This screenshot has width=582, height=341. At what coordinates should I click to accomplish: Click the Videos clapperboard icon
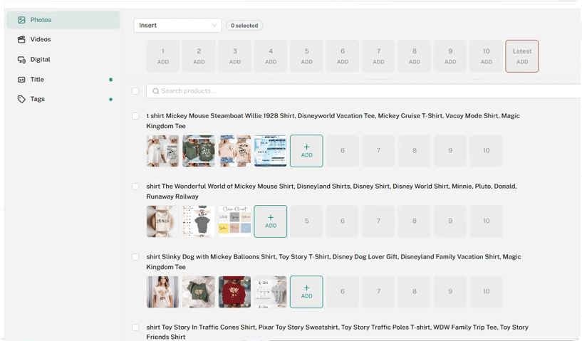pos(21,39)
